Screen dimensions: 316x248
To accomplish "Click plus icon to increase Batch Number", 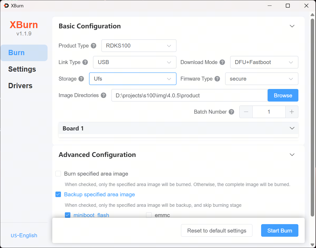I will (x=292, y=112).
